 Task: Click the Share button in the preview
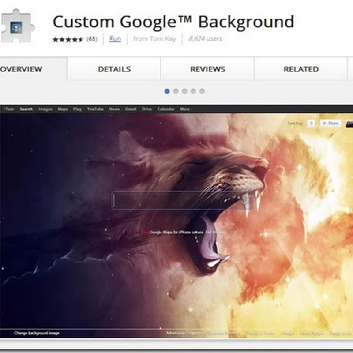point(330,124)
